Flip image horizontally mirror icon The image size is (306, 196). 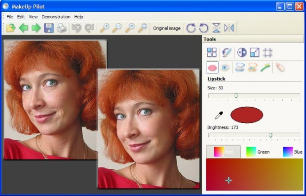229,28
